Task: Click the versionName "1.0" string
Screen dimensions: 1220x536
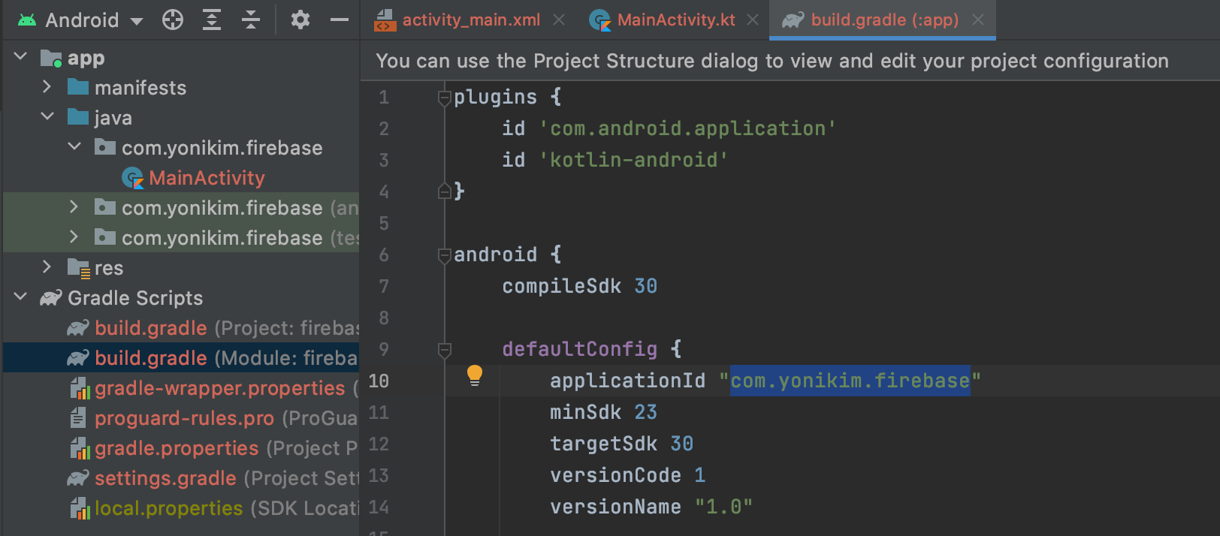Action: point(723,507)
